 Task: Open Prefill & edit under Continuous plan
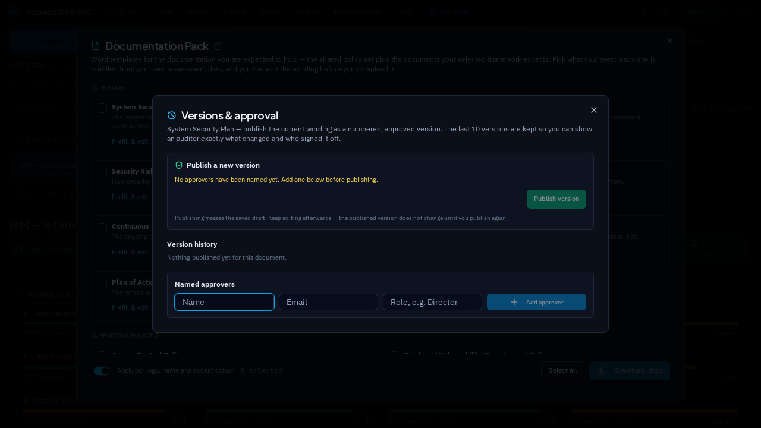point(130,252)
